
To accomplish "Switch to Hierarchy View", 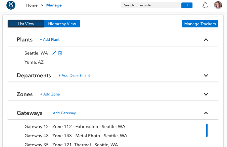I will (62, 24).
